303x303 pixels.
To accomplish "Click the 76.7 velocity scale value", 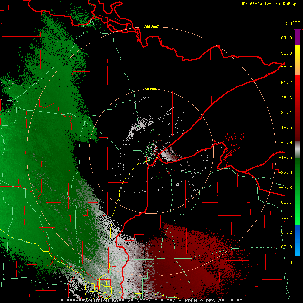I will click(287, 68).
